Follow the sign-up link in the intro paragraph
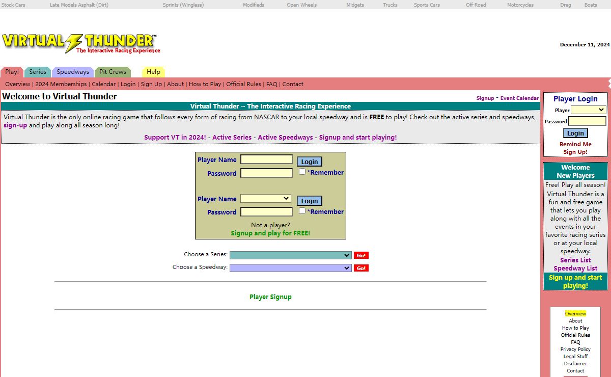Image resolution: width=611 pixels, height=377 pixels. click(x=15, y=125)
